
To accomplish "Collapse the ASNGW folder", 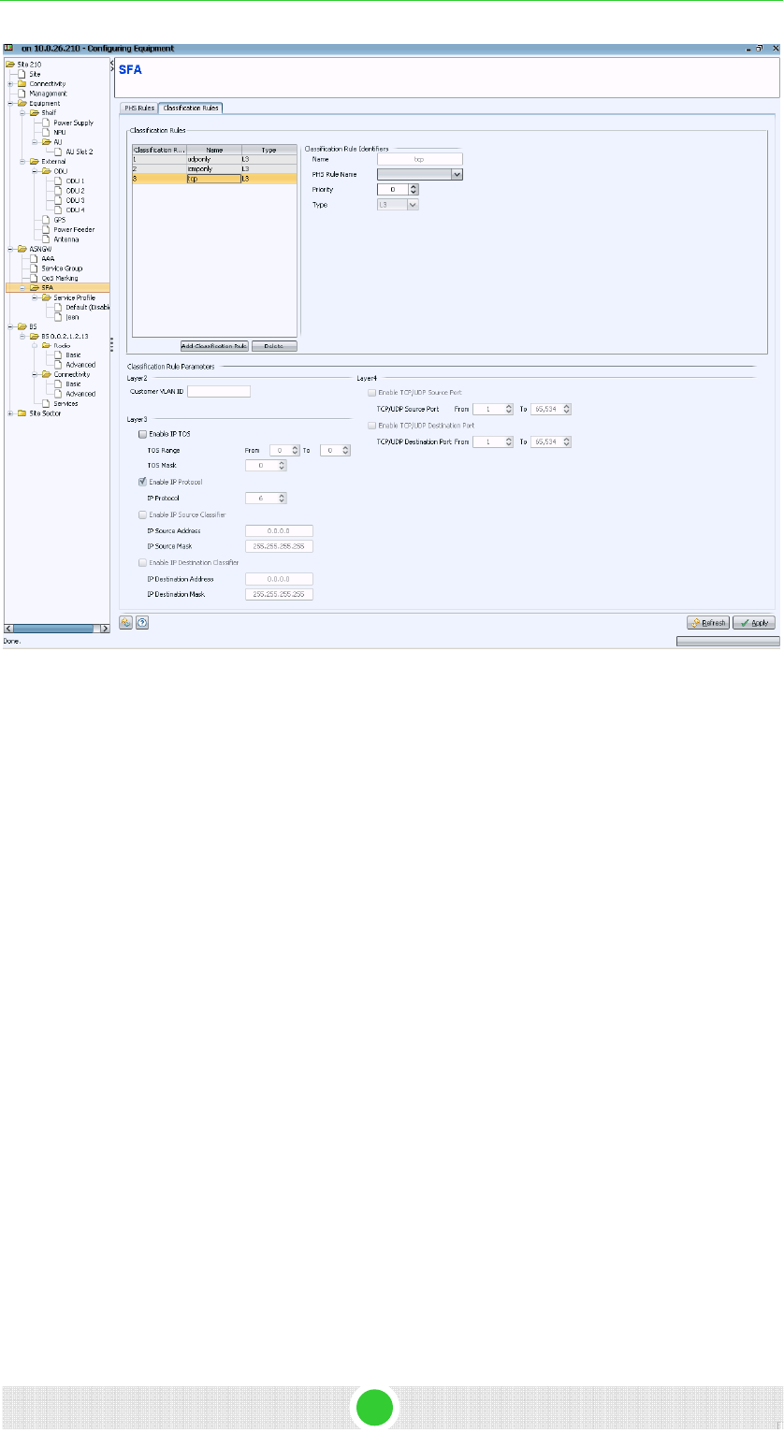I will click(9, 249).
